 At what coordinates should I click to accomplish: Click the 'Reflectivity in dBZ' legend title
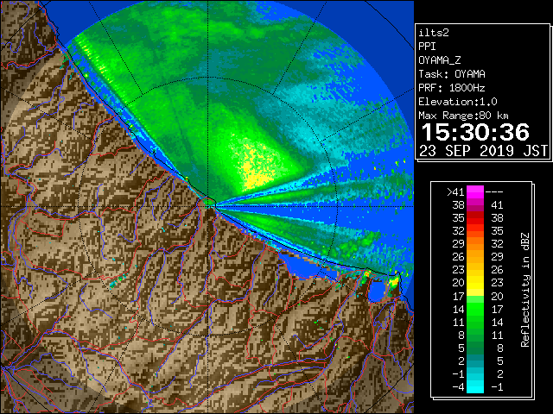tap(524, 290)
